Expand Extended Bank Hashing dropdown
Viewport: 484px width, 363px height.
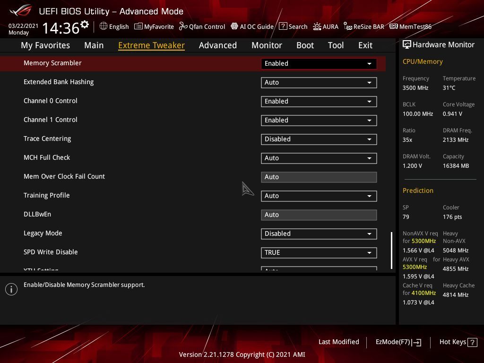[x=319, y=82]
